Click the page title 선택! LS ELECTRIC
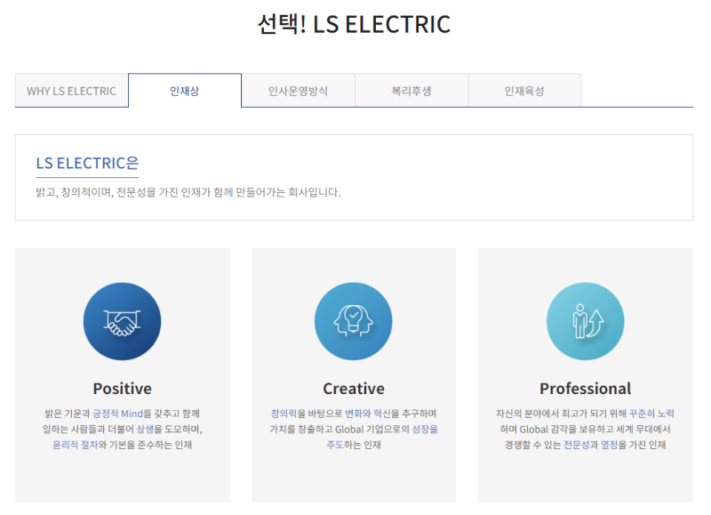Screen dimensions: 711x515 354,24
